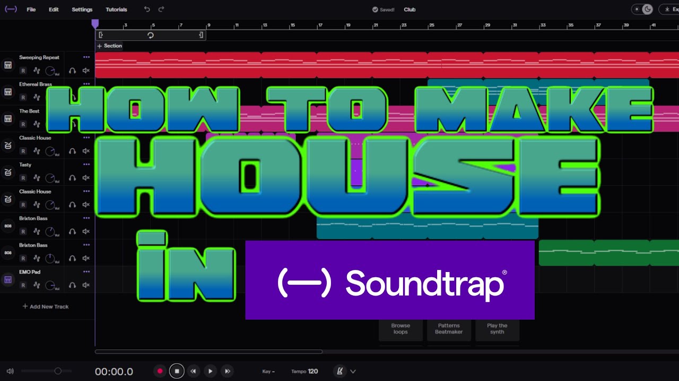Click the Redo arrow icon
Image resolution: width=679 pixels, height=381 pixels.
tap(161, 10)
